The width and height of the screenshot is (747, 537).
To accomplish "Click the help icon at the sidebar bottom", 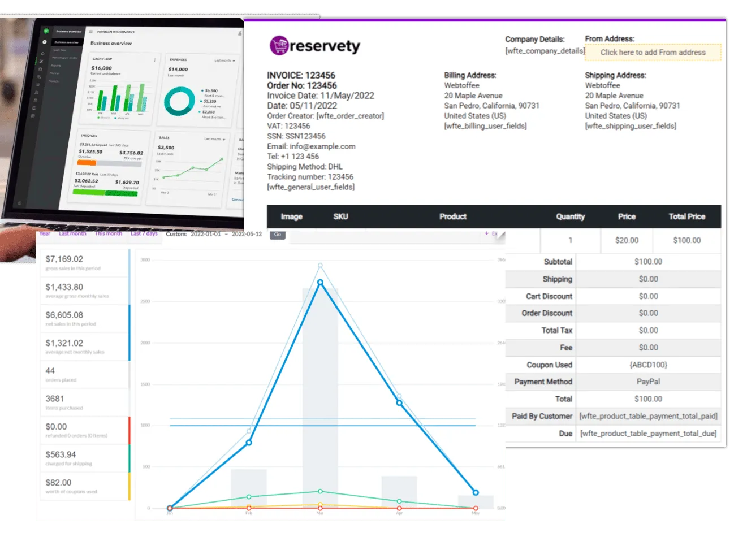I will tap(20, 203).
